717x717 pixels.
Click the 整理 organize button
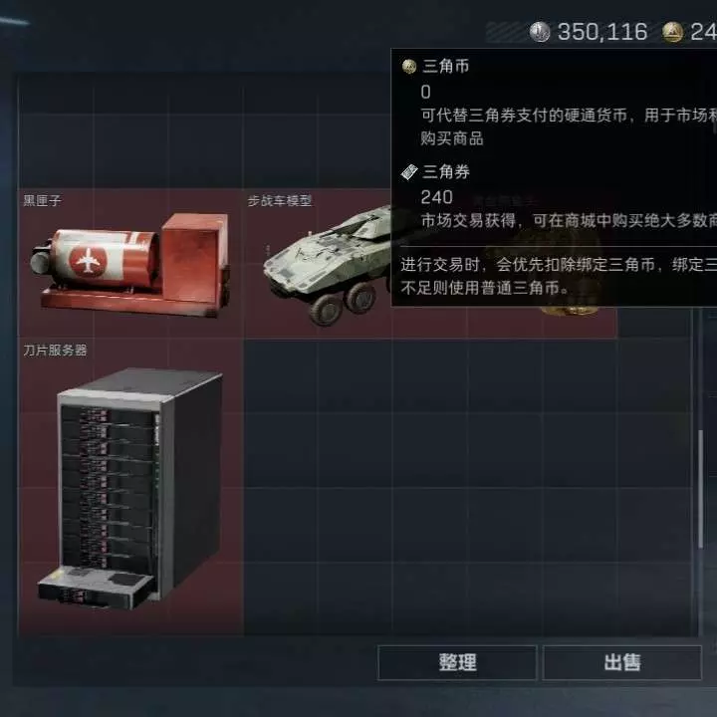click(457, 662)
